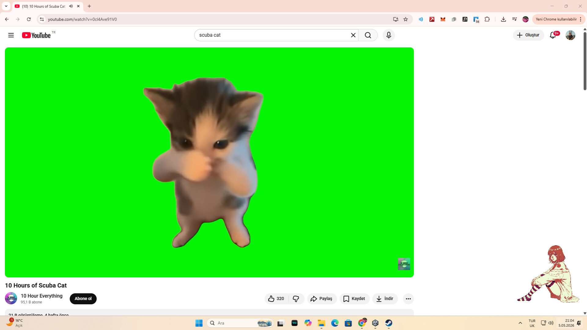Open the taskbar volume control
Image resolution: width=587 pixels, height=330 pixels.
pos(551,323)
